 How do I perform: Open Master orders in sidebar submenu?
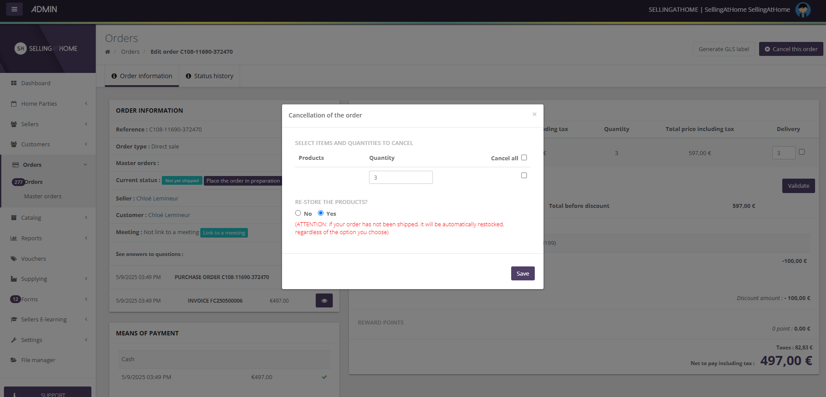coord(43,196)
